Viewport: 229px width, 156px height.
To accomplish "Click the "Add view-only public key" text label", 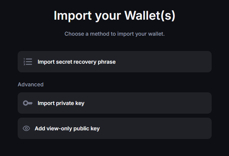I will click(67, 128).
